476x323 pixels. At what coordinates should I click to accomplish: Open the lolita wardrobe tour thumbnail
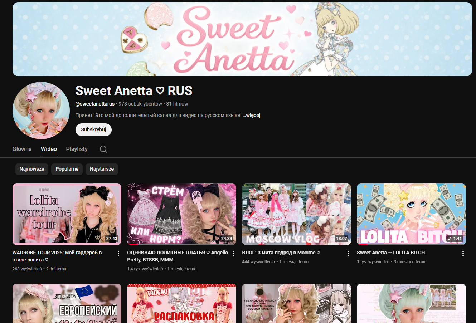tap(67, 214)
